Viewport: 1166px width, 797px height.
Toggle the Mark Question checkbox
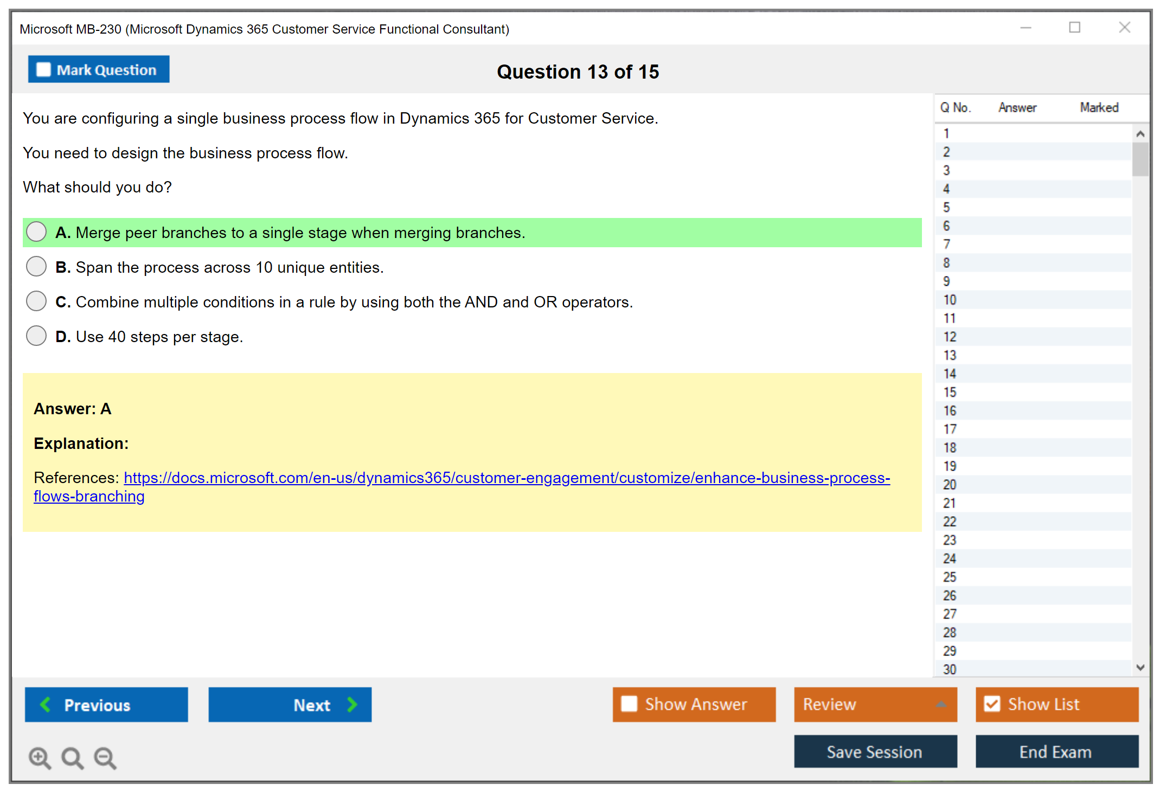point(44,70)
